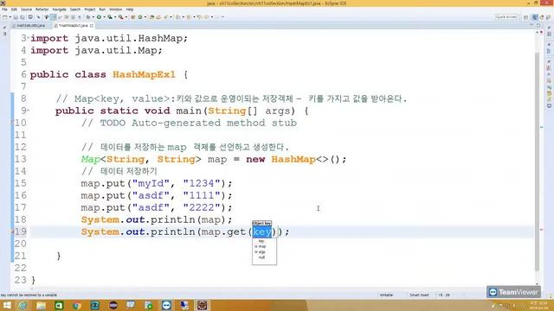Open the Search menu

coord(75,10)
